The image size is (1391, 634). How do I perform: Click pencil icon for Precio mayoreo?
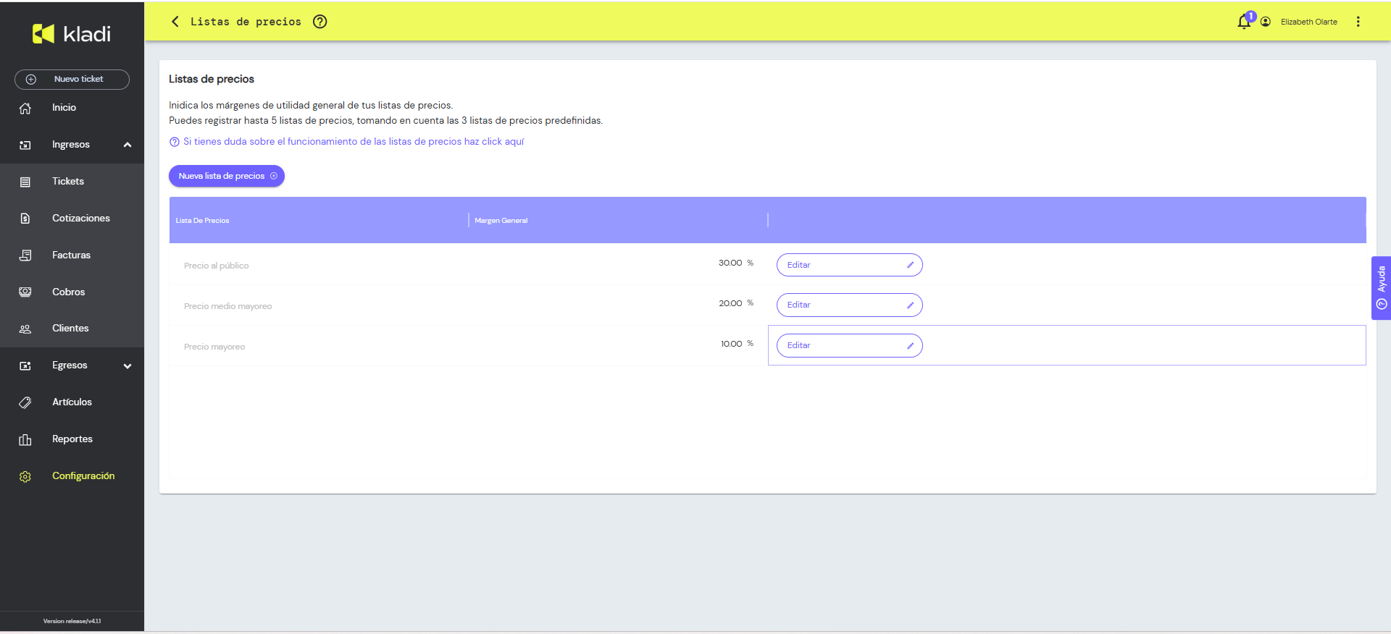click(910, 346)
